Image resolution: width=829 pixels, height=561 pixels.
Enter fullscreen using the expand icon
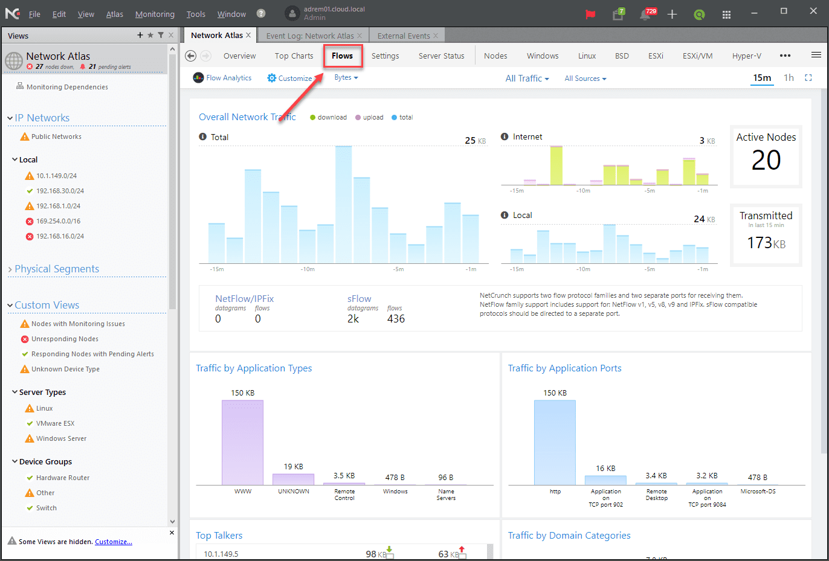[x=808, y=78]
